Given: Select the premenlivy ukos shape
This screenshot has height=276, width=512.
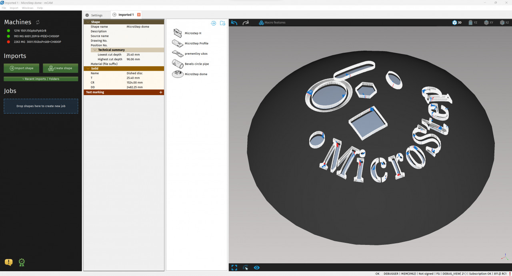Looking at the screenshot, I should pyautogui.click(x=190, y=54).
